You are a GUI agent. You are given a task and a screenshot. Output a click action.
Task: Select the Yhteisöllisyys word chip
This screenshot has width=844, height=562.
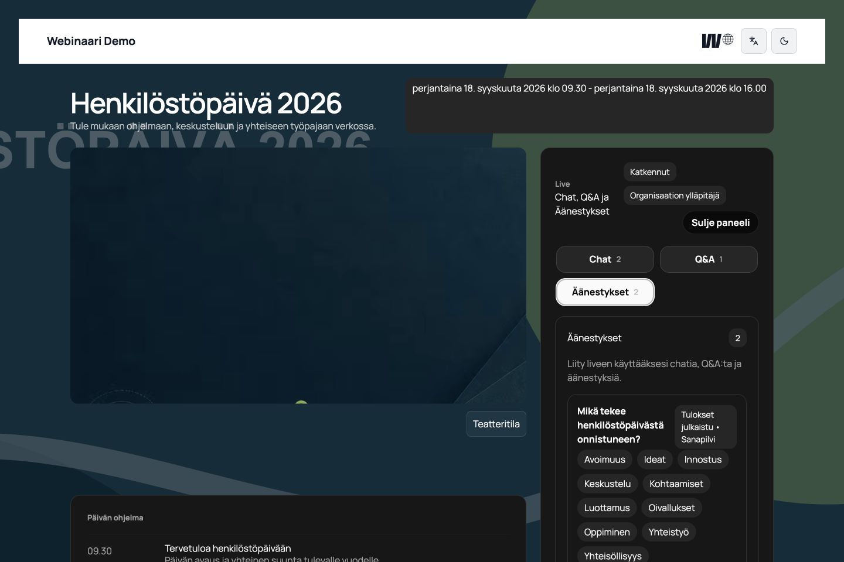[613, 556]
